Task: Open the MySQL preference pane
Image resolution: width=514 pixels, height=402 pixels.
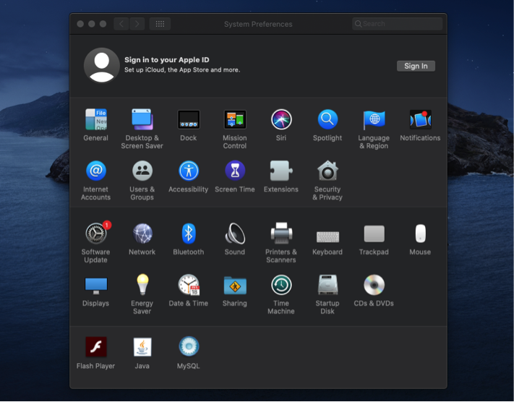Action: pos(189,347)
